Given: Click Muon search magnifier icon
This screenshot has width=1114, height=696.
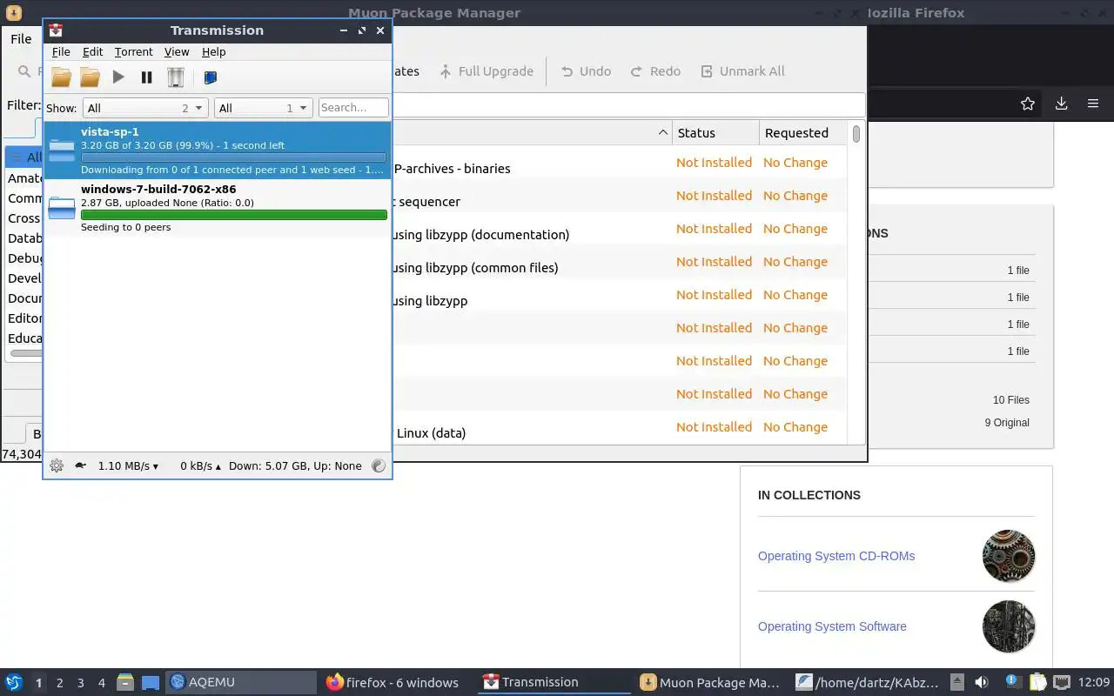Looking at the screenshot, I should pyautogui.click(x=24, y=71).
